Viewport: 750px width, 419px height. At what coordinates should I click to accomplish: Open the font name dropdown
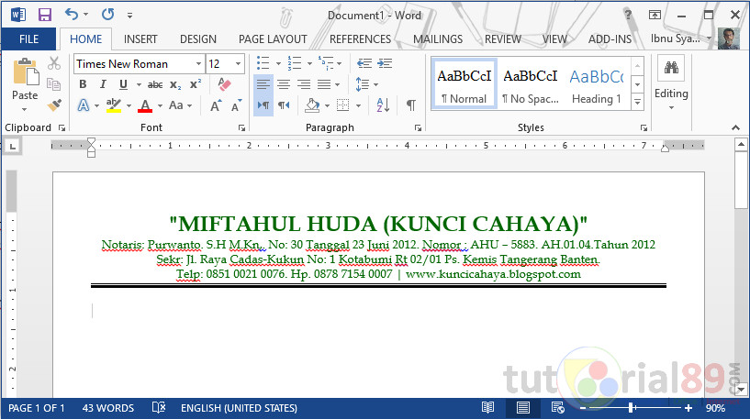pos(198,64)
